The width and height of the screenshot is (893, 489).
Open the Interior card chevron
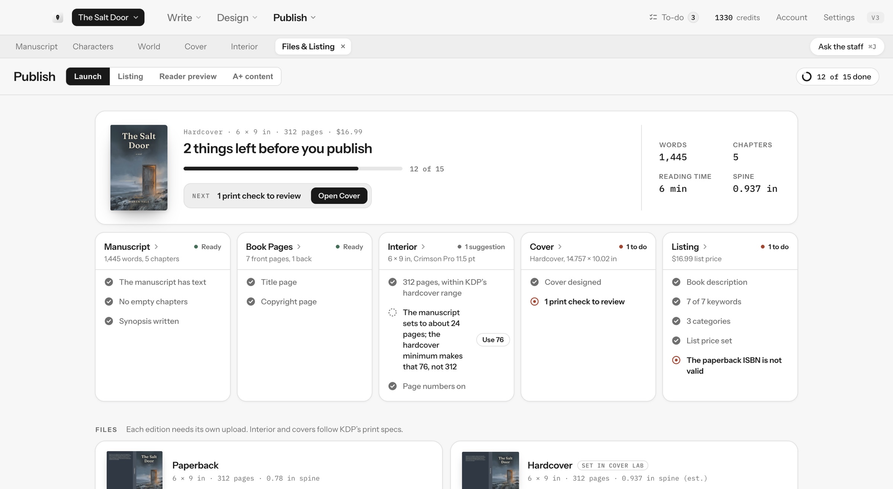click(423, 247)
